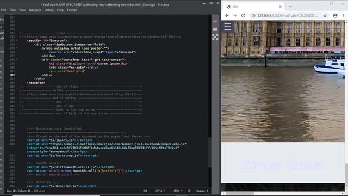The width and height of the screenshot is (348, 196).
Task: Click the popper.min.js cdnjs script line
Action: (x=107, y=144)
